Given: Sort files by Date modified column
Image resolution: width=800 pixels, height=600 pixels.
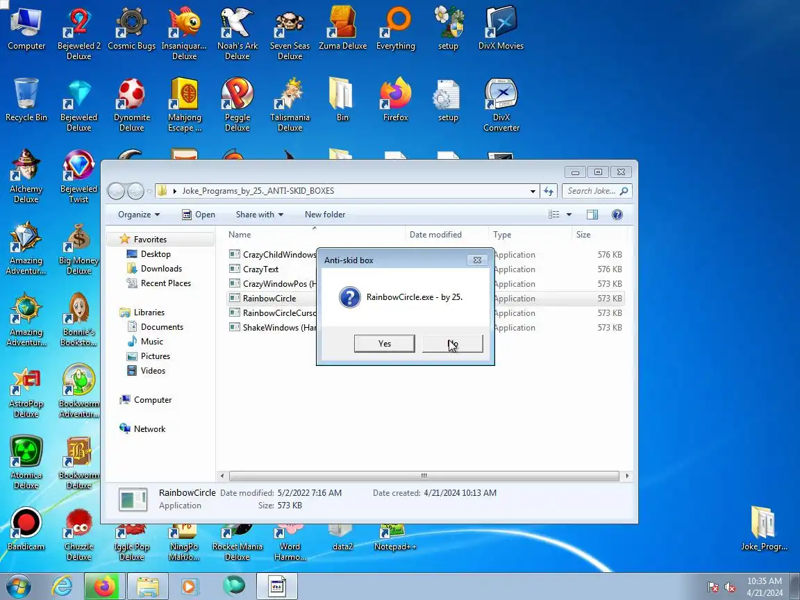Looking at the screenshot, I should pyautogui.click(x=447, y=235).
